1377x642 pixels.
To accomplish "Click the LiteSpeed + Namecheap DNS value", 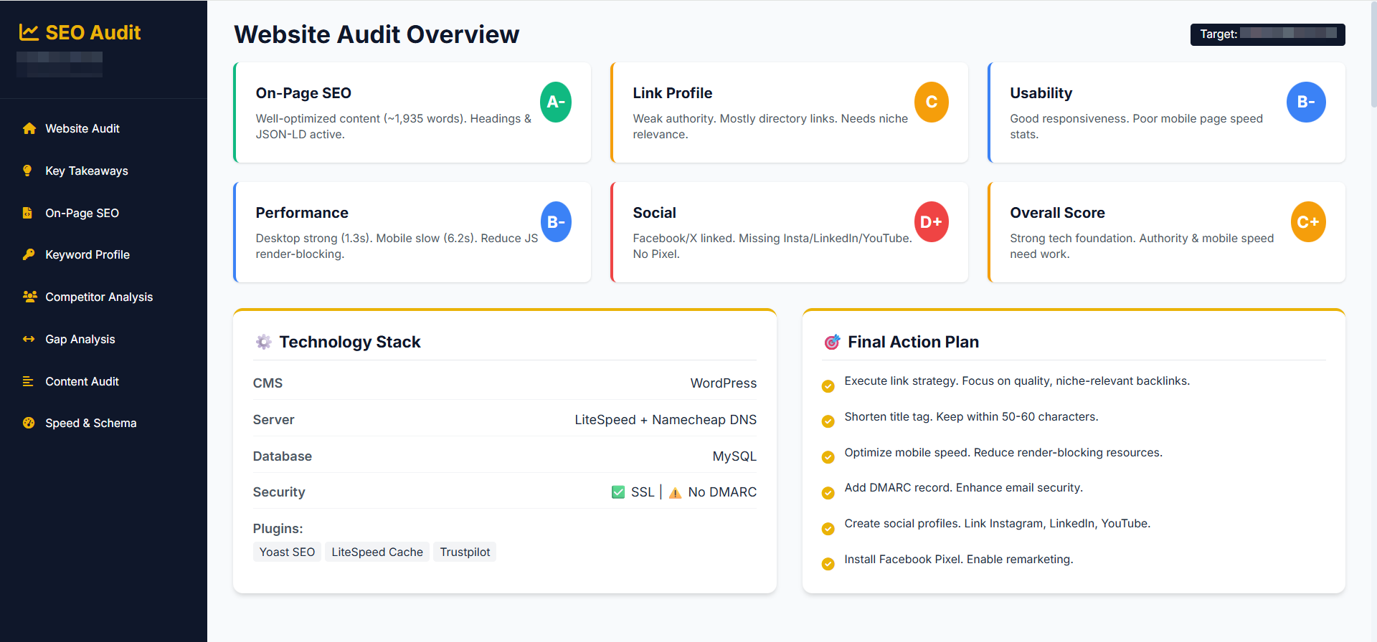I will pos(666,420).
